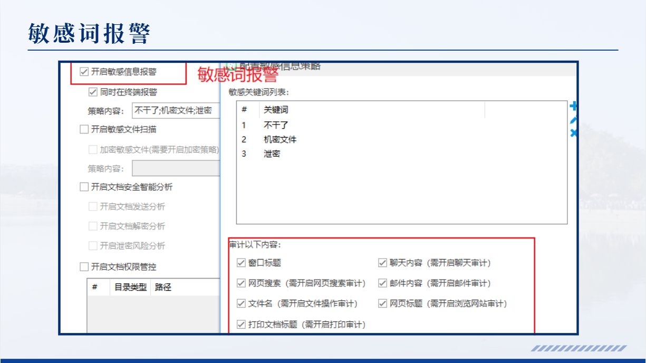This screenshot has height=363, width=646.
Task: Click the blue plus icon to add keyword
Action: pos(574,107)
